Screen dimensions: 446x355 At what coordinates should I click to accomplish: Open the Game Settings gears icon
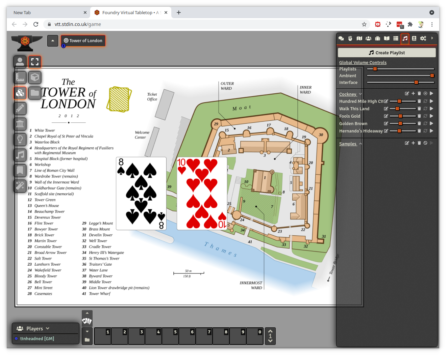tap(423, 38)
